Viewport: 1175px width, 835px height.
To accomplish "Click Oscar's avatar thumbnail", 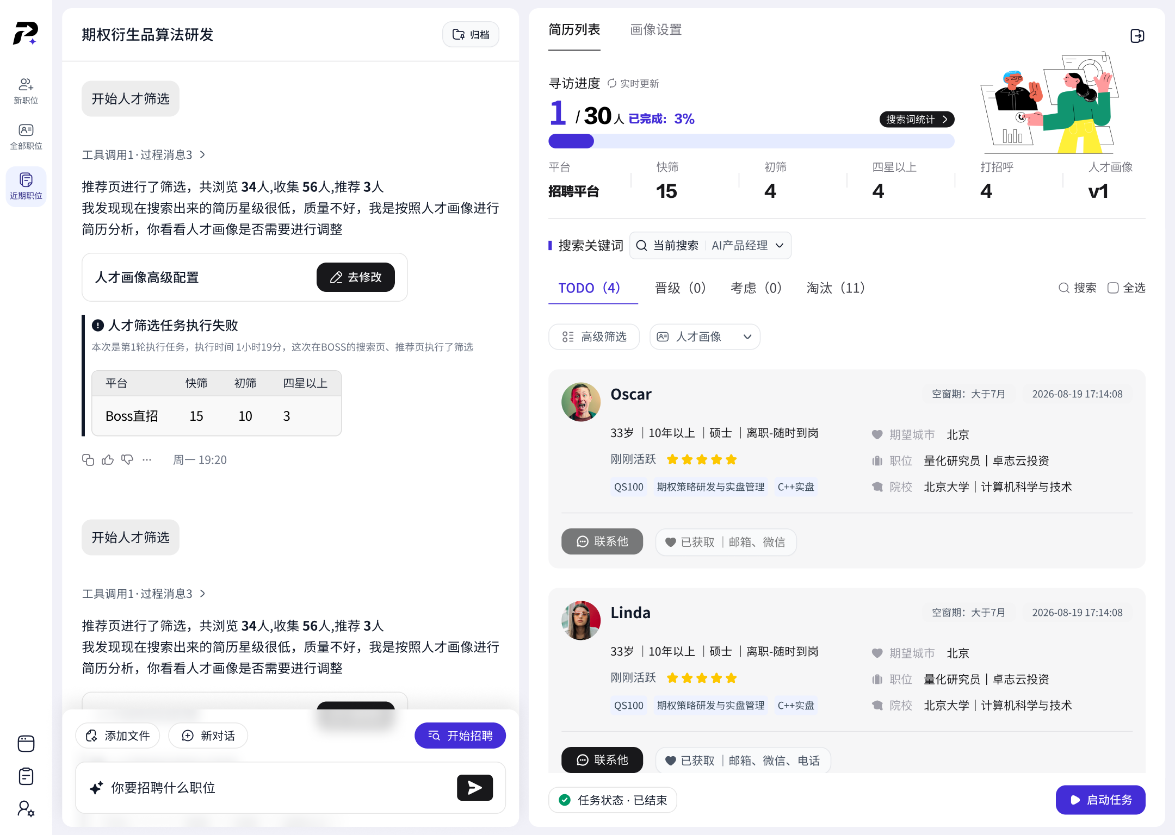I will point(580,402).
